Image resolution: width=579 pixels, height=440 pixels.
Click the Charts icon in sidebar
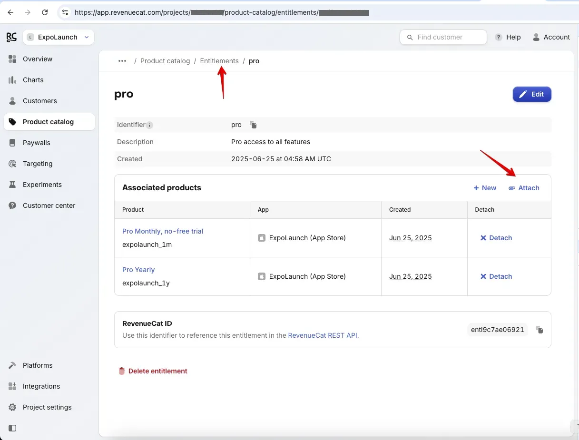(13, 80)
